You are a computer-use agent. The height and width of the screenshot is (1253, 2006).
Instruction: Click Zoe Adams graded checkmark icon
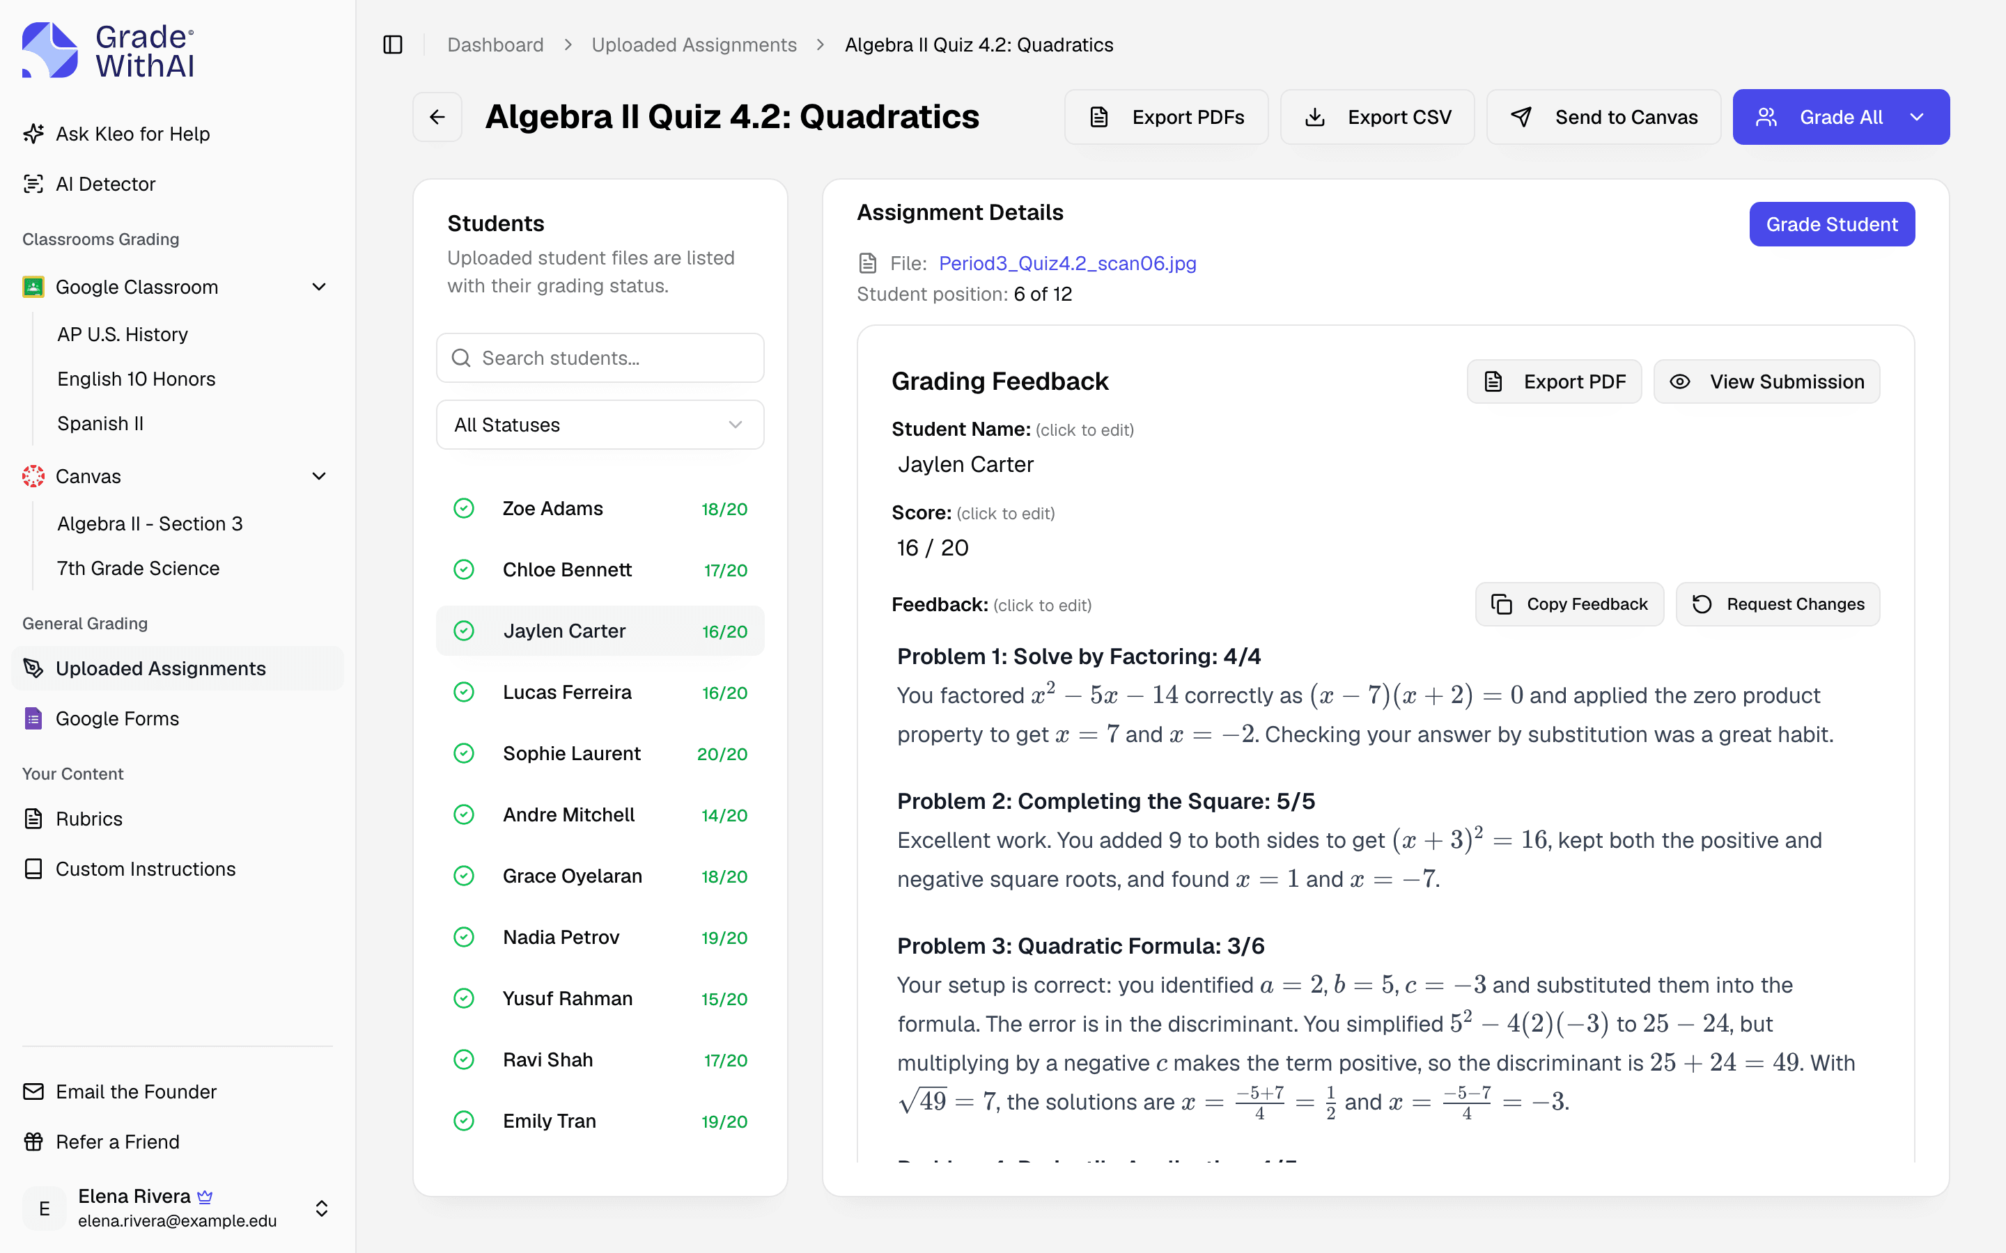[x=464, y=508]
